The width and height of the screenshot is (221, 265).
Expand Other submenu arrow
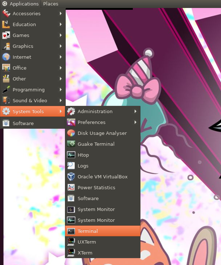tap(61, 79)
